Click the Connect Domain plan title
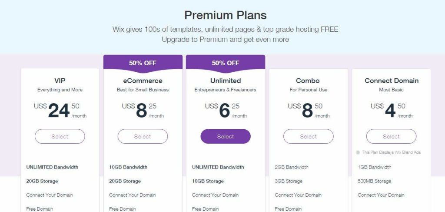445x212 pixels. [391, 81]
